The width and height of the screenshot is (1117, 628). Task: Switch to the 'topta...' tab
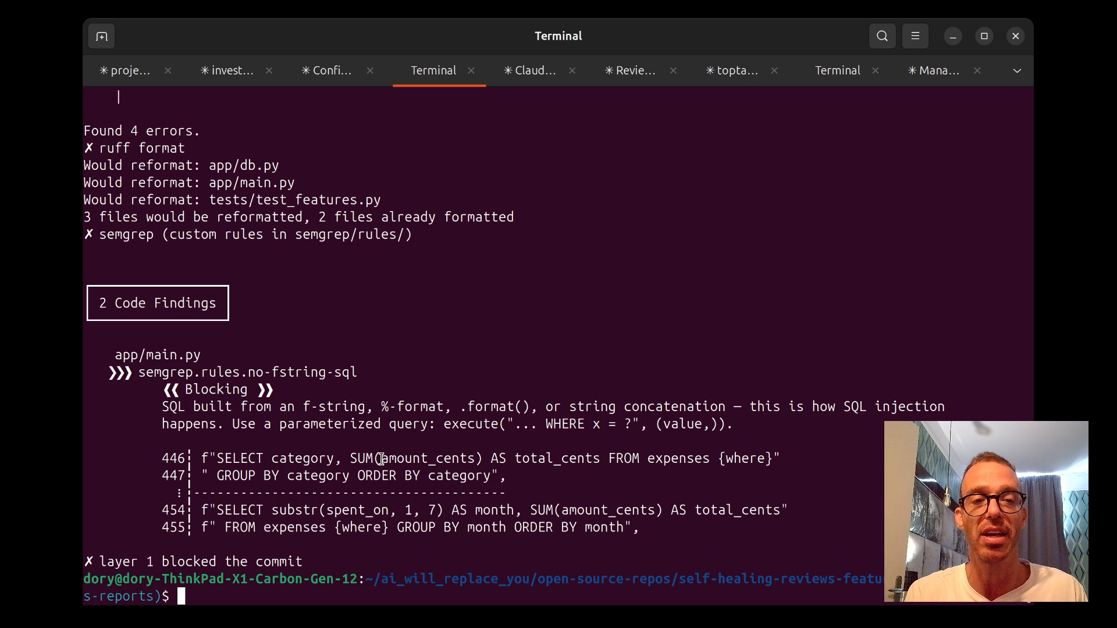732,70
